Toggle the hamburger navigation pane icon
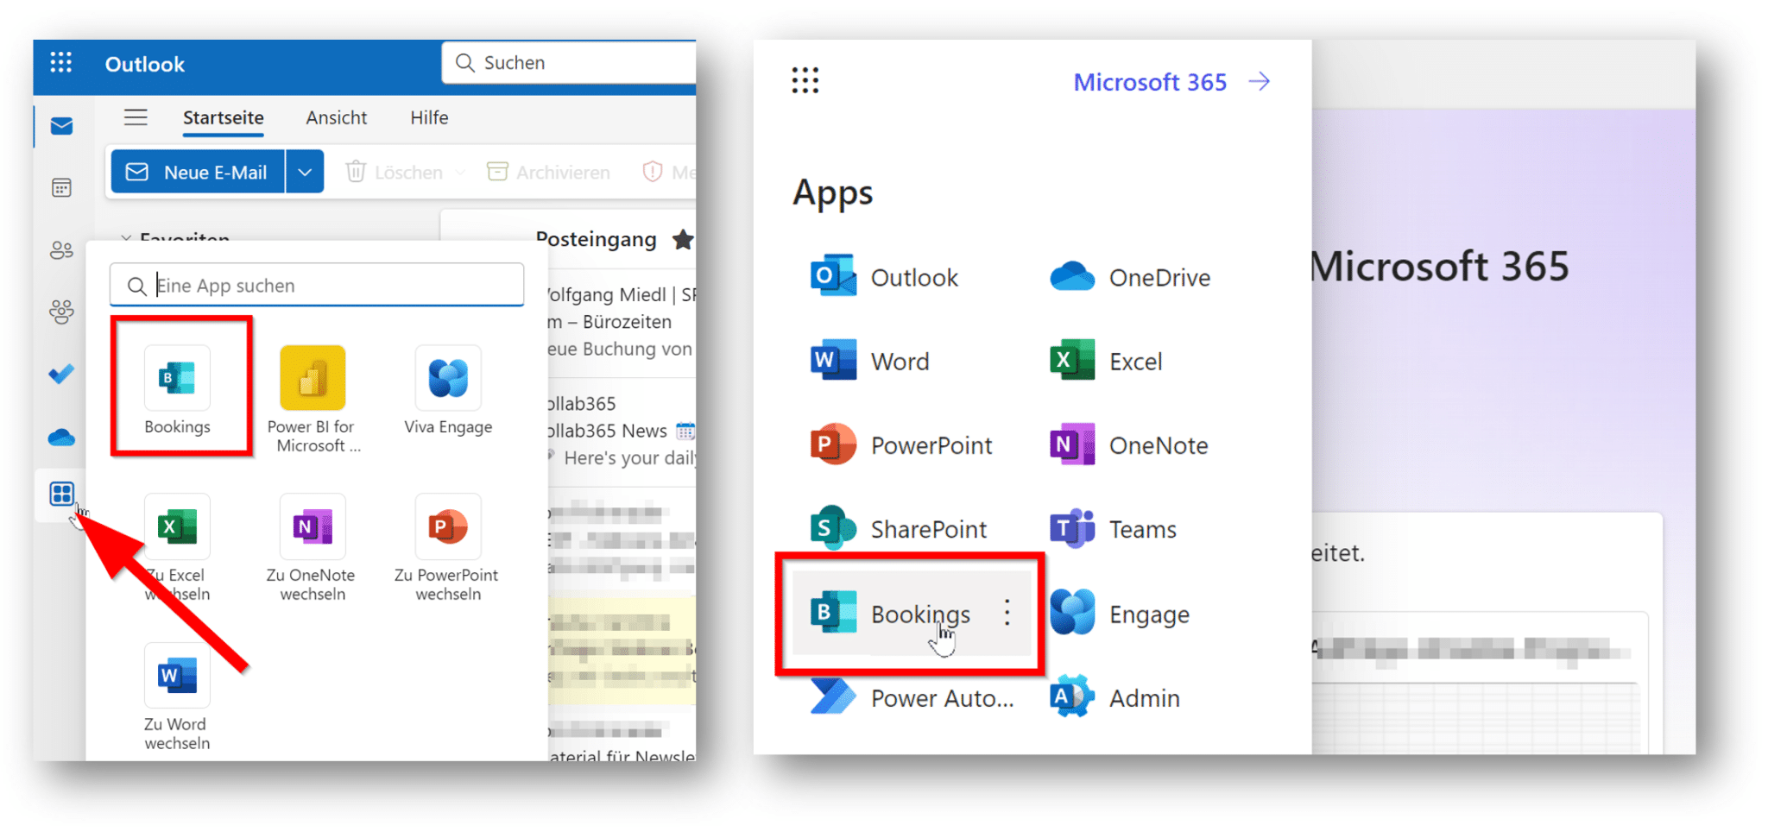This screenshot has width=1768, height=838. [136, 117]
